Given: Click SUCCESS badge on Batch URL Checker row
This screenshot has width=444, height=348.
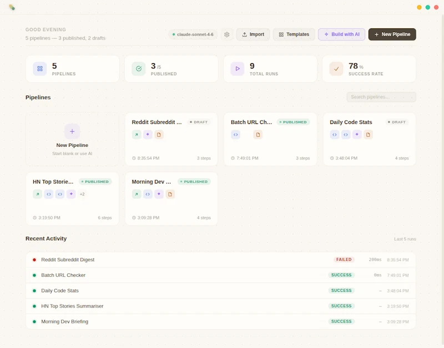Looking at the screenshot, I should pyautogui.click(x=341, y=275).
